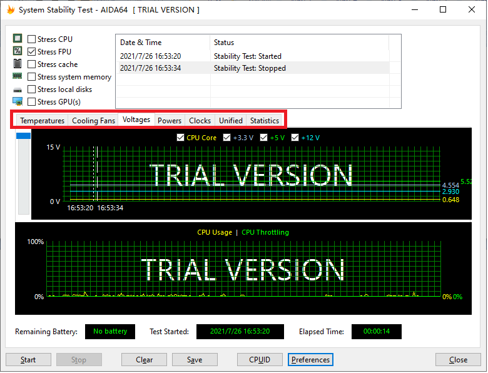Click the RAM module icon beside system memory
This screenshot has width=488, height=373.
tap(18, 76)
